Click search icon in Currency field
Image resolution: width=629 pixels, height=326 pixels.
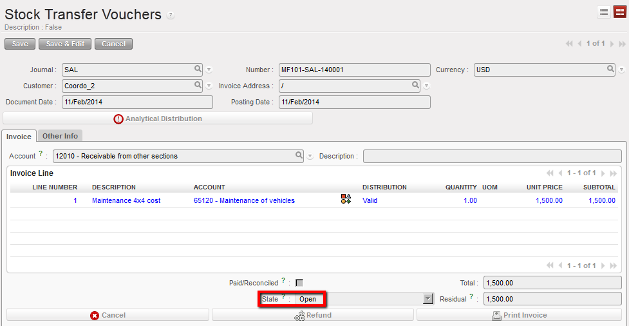(610, 69)
